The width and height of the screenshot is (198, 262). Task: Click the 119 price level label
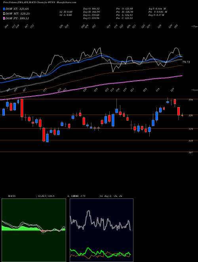[x=190, y=129]
